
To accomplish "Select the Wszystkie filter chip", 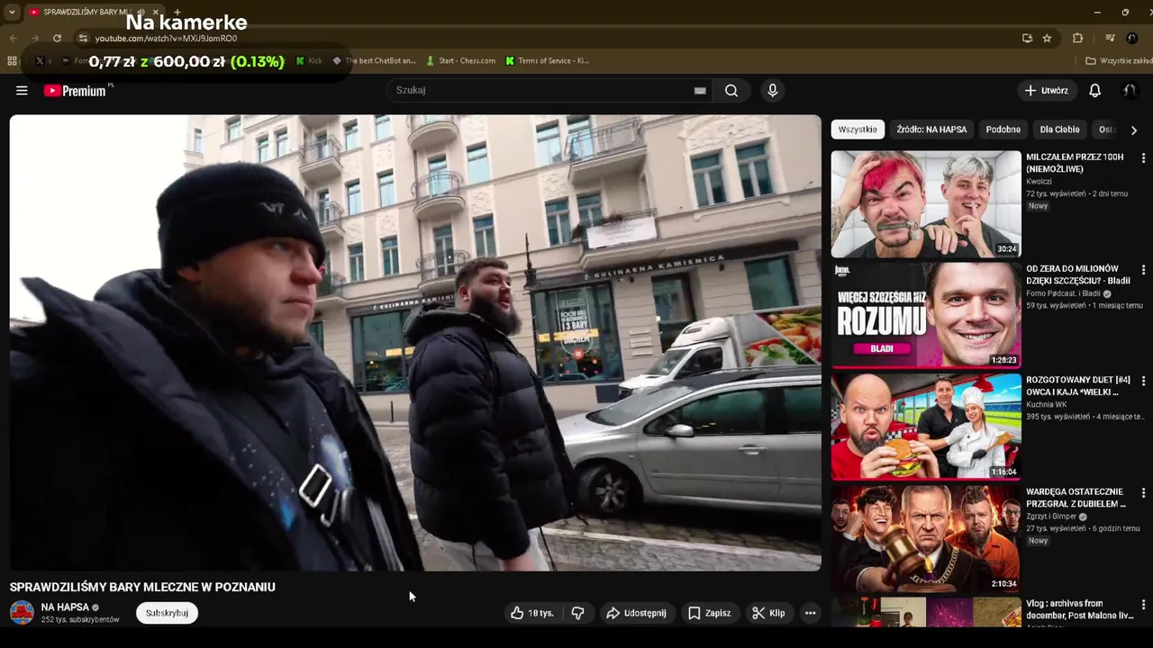I will click(x=858, y=130).
